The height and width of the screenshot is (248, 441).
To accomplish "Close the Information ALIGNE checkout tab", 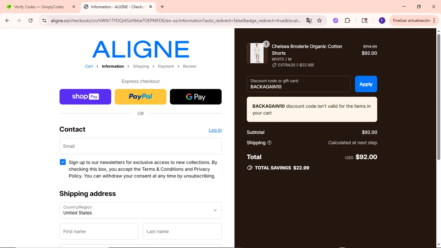I will click(151, 7).
